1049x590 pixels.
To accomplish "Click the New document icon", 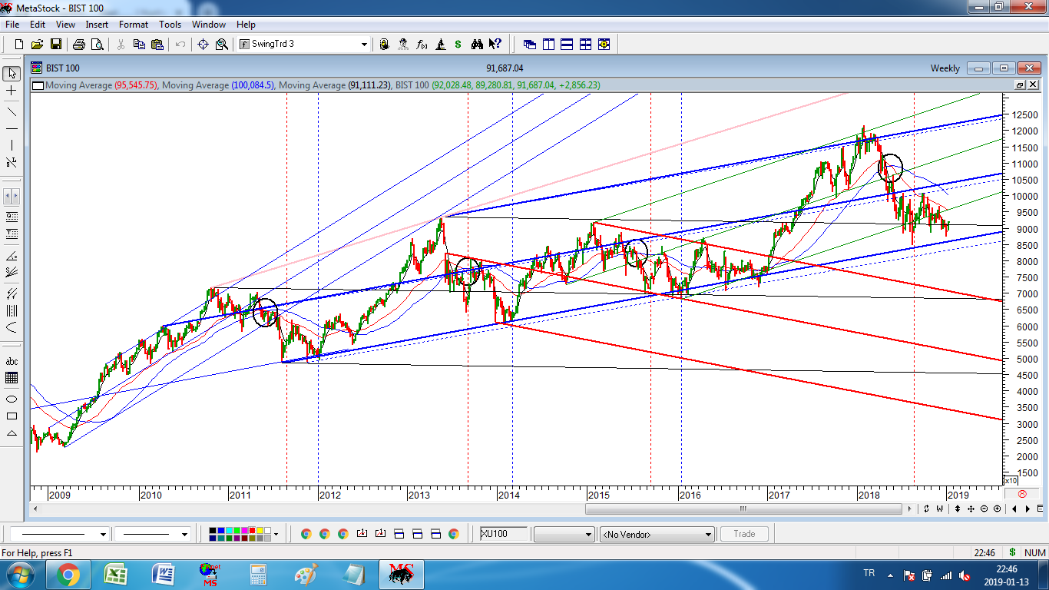I will [19, 45].
